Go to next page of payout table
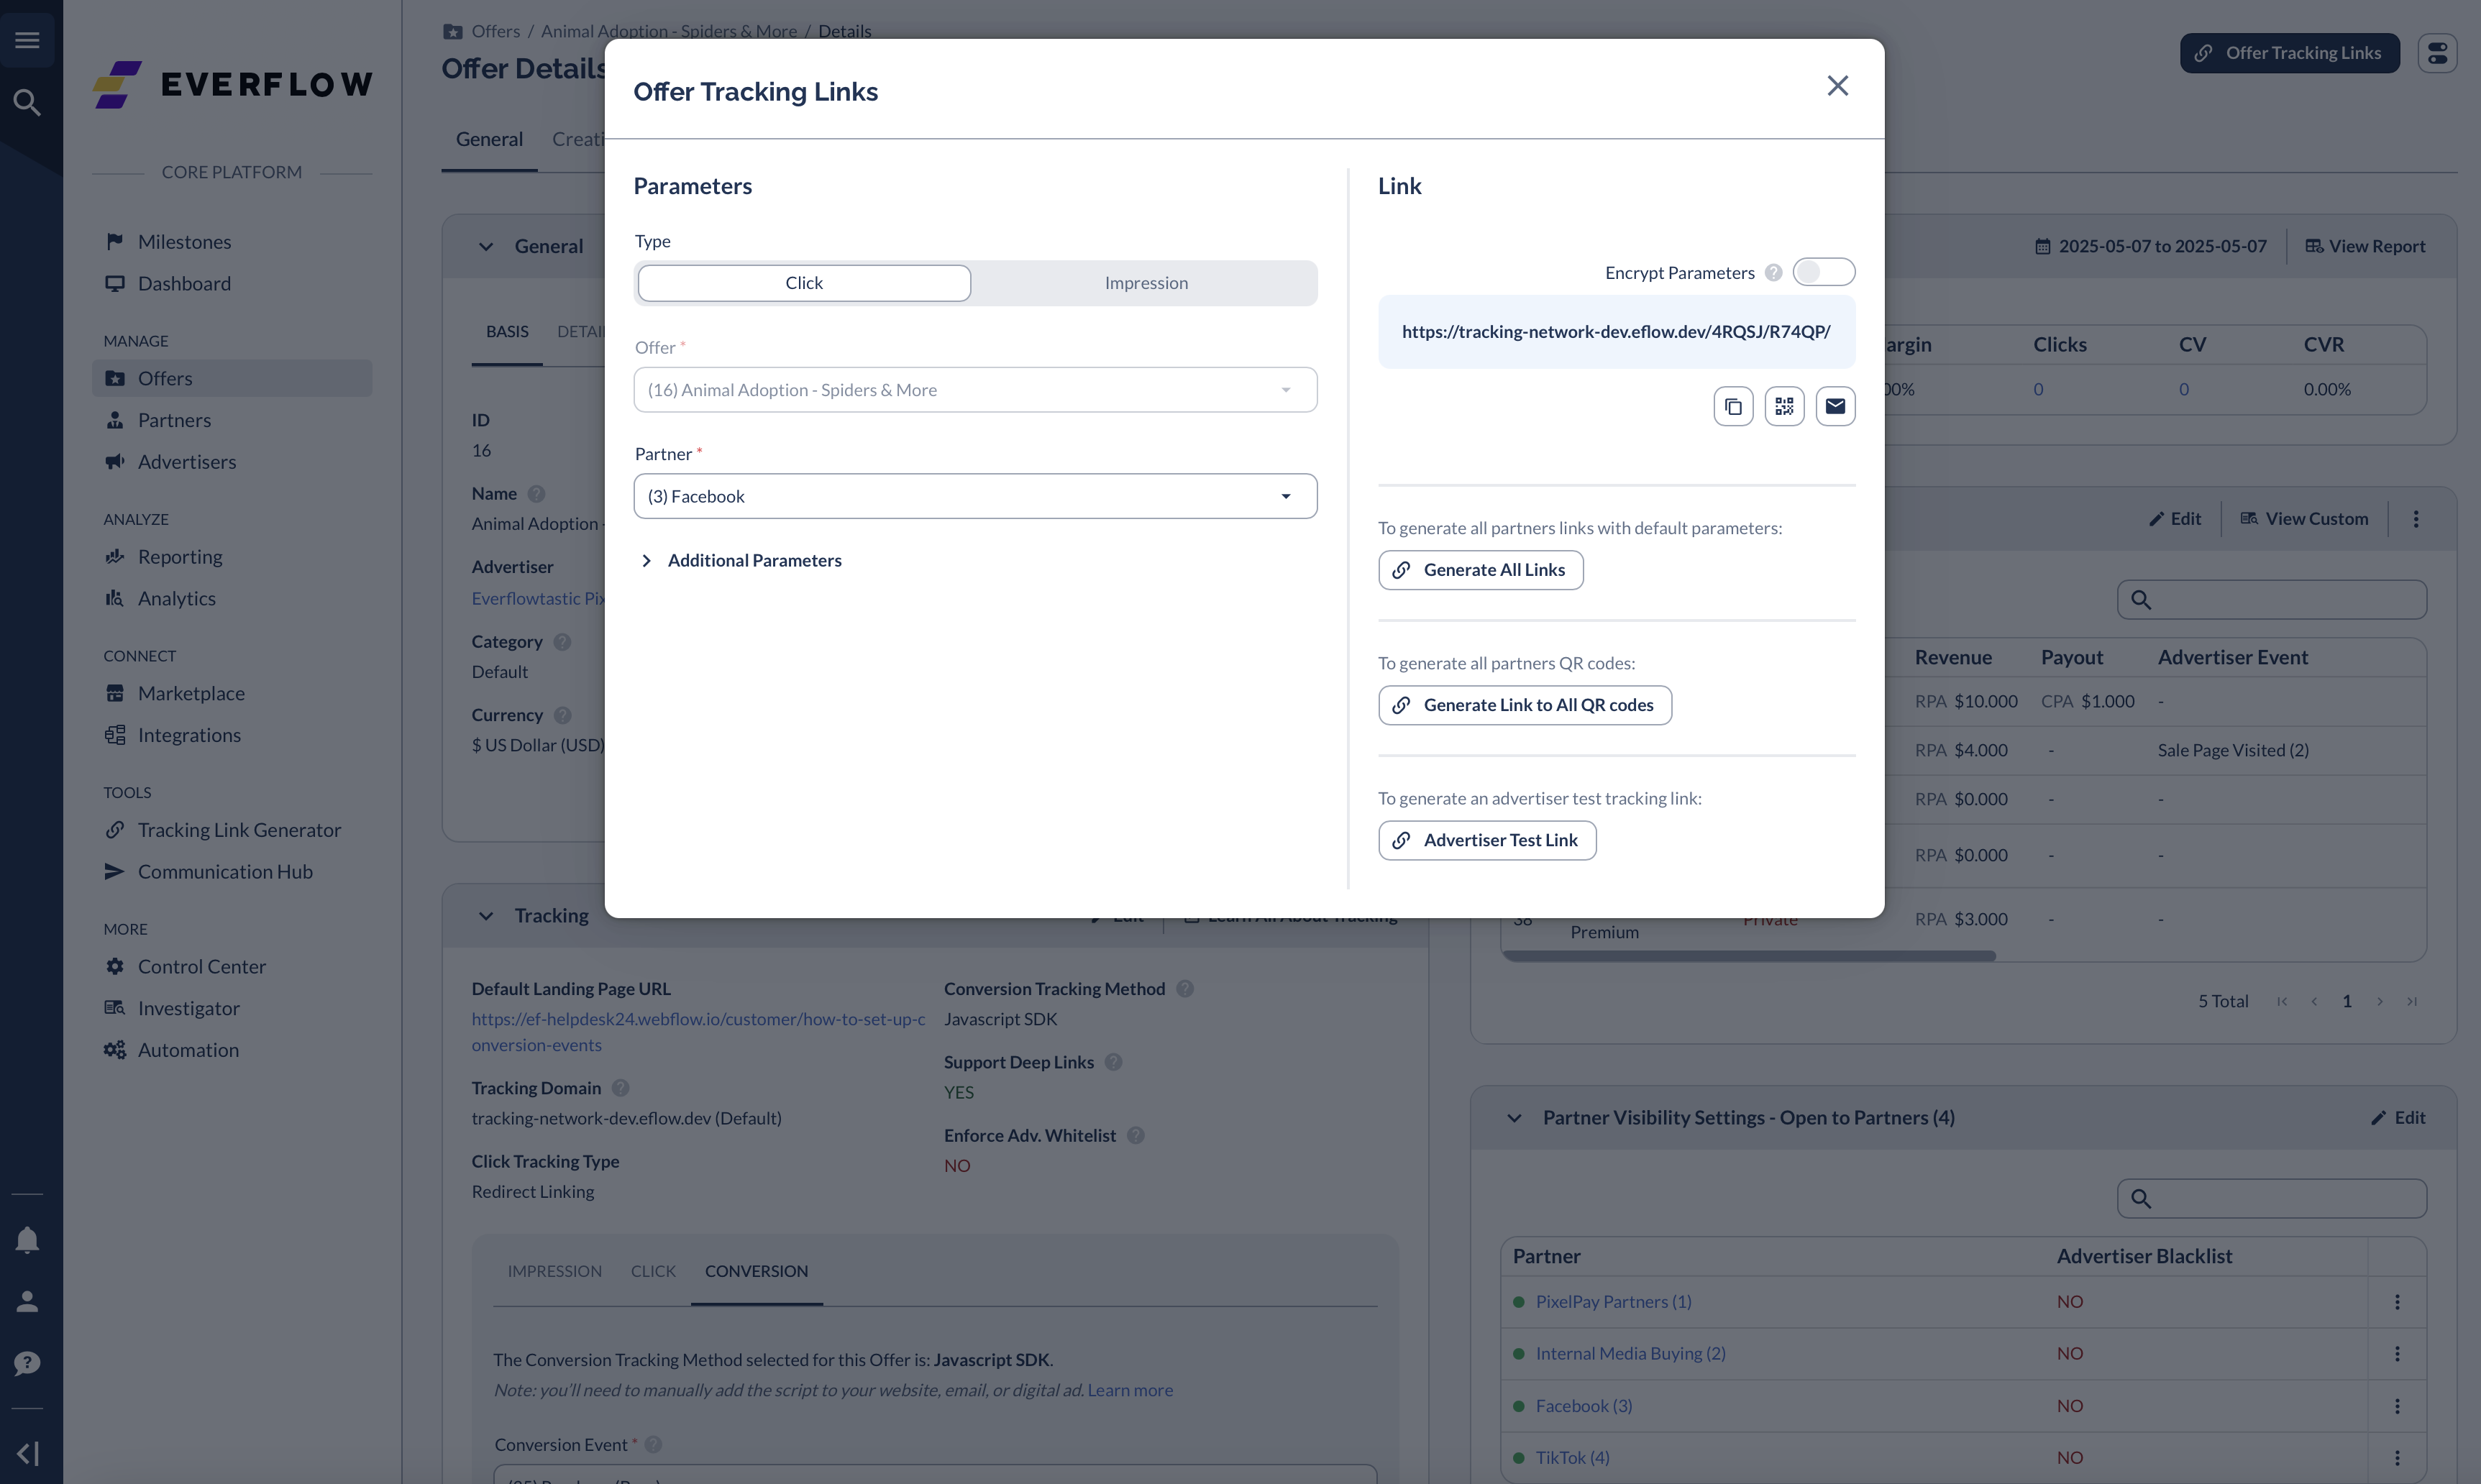The width and height of the screenshot is (2481, 1484). (x=2380, y=1001)
